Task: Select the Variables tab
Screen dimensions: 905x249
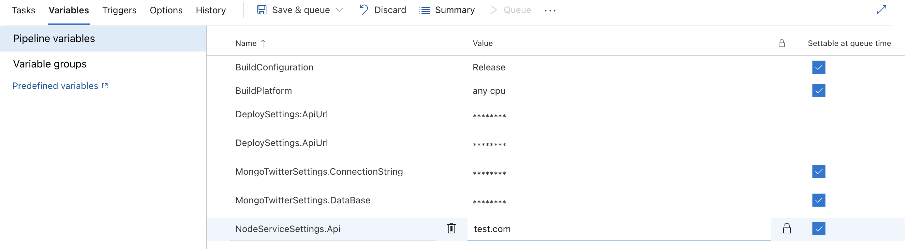Action: (x=69, y=10)
